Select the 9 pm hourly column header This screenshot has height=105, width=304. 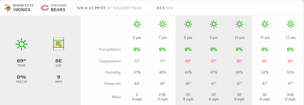point(214,38)
